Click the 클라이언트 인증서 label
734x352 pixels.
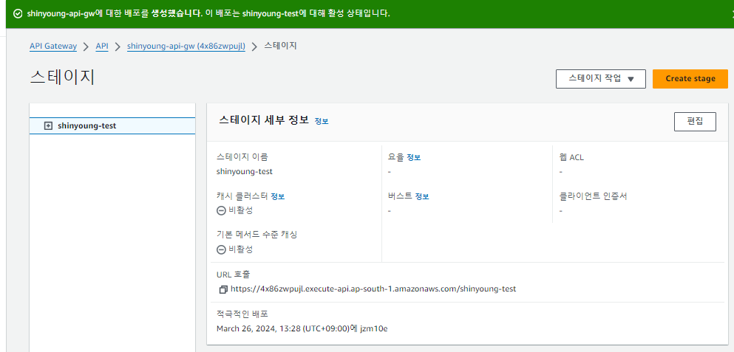(x=593, y=196)
